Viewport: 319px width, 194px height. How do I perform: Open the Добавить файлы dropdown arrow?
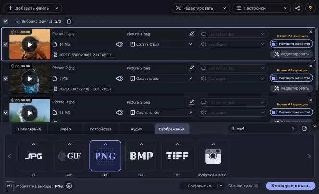(57, 8)
